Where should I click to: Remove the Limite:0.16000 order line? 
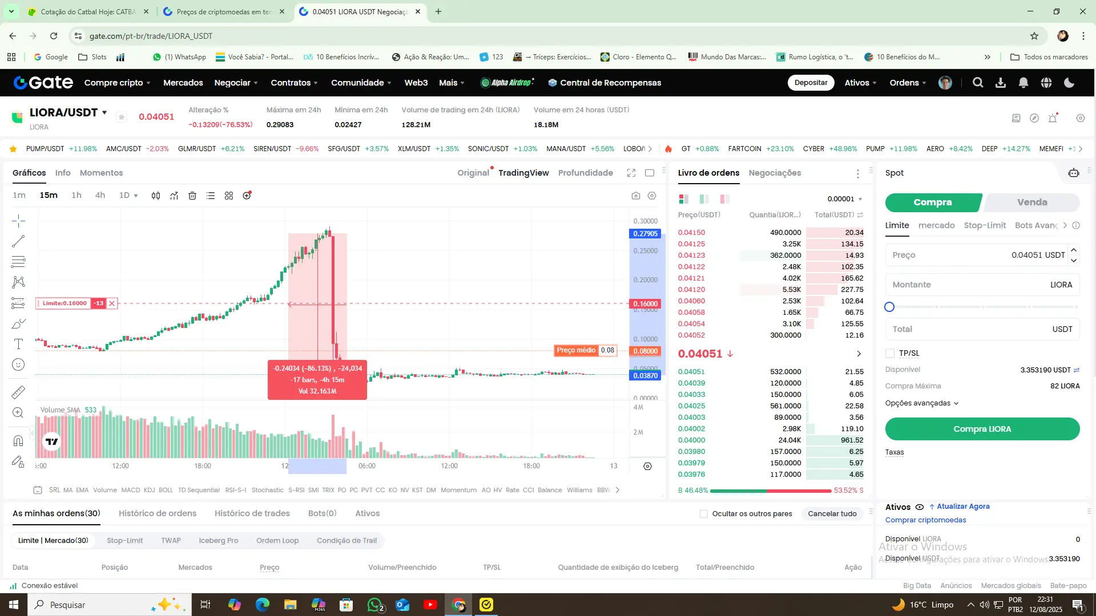tap(112, 303)
